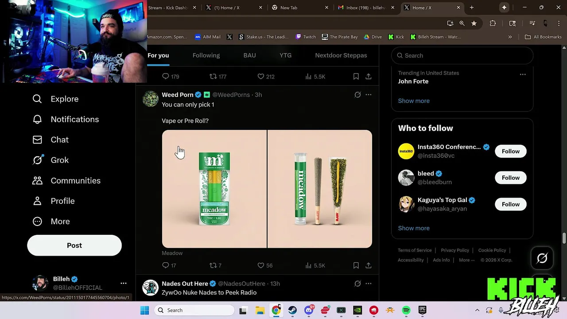The width and height of the screenshot is (567, 319).
Task: Open the Pirate Bay bookmark
Action: [x=340, y=37]
